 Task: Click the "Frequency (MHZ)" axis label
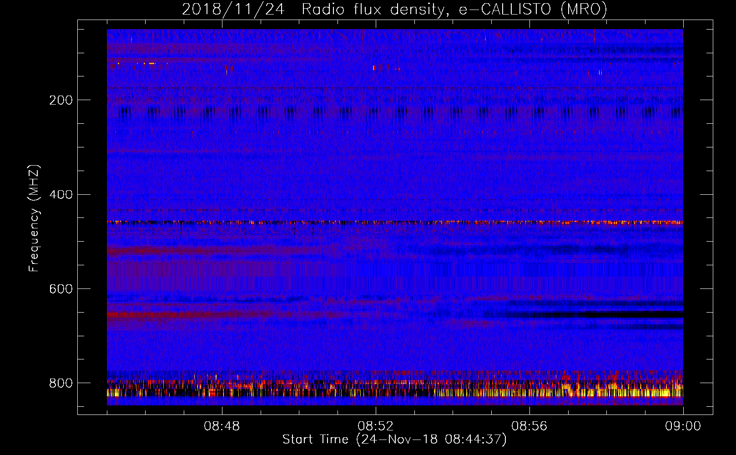(x=34, y=218)
